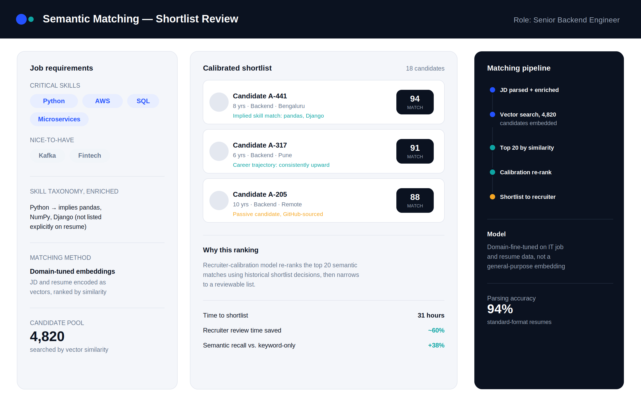Viewport: 641px width, 417px height.
Task: Click the 6 yrs · Backend · Pune line
Action: pos(262,155)
